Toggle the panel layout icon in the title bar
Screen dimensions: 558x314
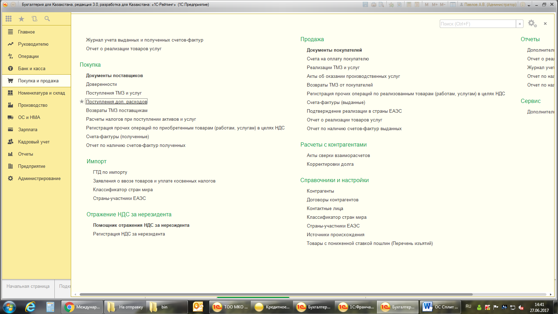coord(453,5)
